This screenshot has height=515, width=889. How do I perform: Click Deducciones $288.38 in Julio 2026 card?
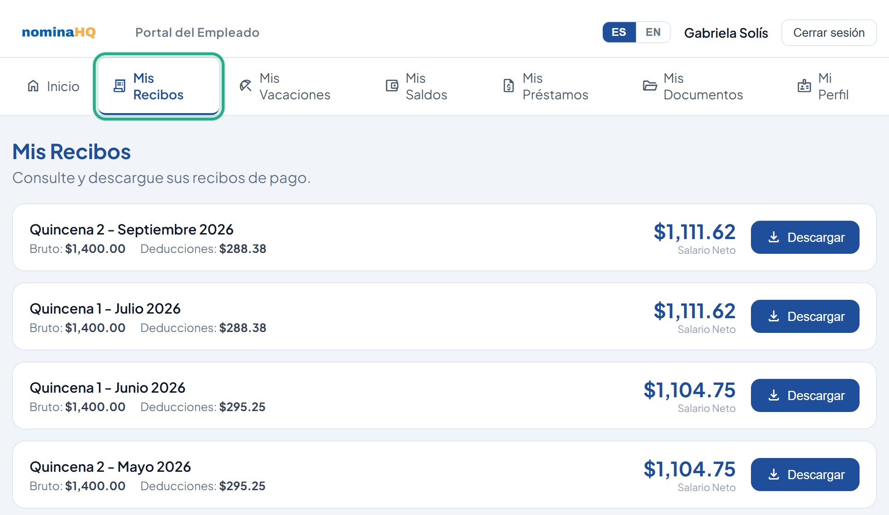coord(203,328)
